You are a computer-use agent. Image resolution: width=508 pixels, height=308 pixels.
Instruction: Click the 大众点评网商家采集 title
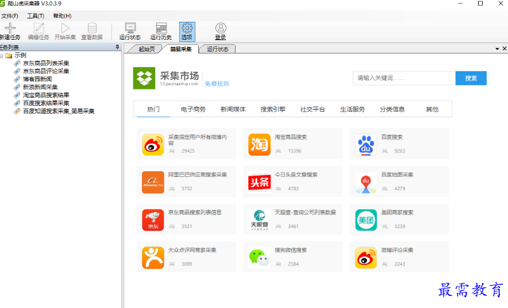tap(192, 250)
